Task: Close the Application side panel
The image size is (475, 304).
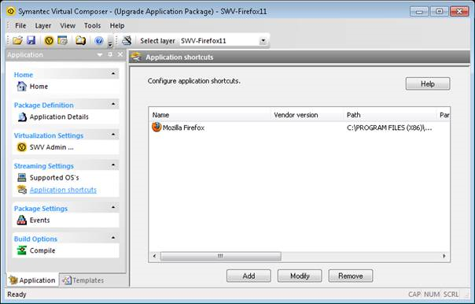Action: [120, 54]
